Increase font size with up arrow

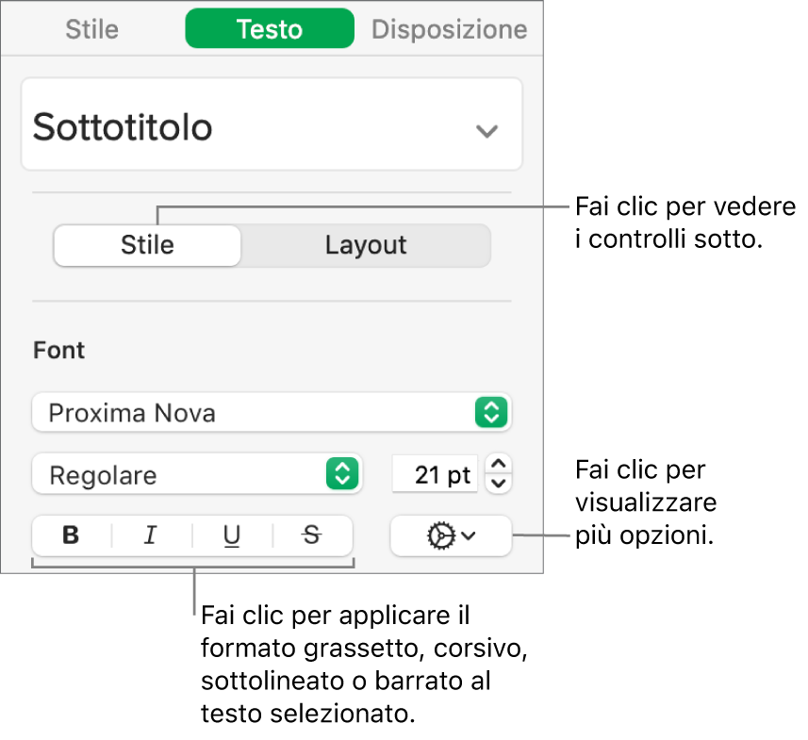point(499,465)
